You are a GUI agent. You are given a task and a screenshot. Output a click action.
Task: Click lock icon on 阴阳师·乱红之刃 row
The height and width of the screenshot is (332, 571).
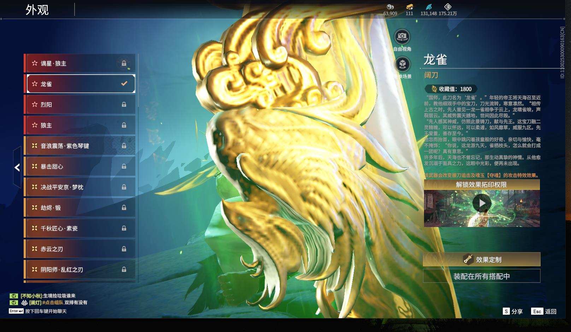[x=124, y=269]
